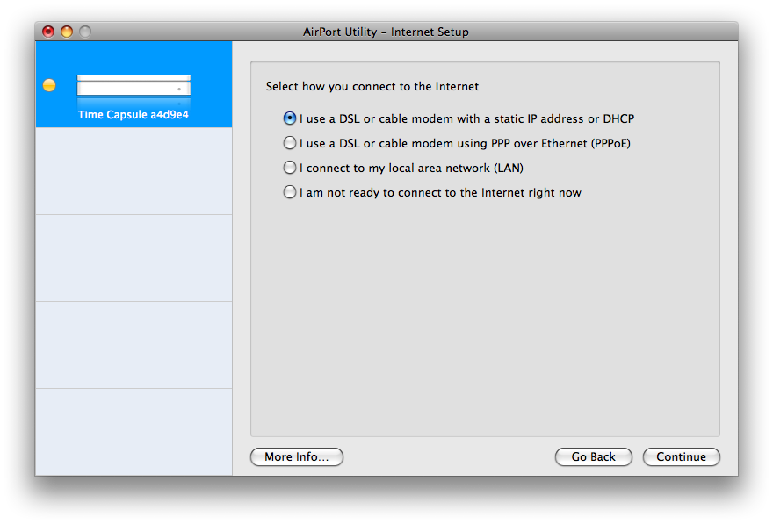Click the gray zoom window button
The height and width of the screenshot is (524, 773).
pyautogui.click(x=85, y=32)
